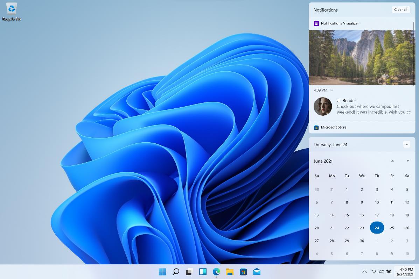Image resolution: width=419 pixels, height=279 pixels.
Task: Launch Microsoft Store from taskbar
Action: tap(243, 272)
